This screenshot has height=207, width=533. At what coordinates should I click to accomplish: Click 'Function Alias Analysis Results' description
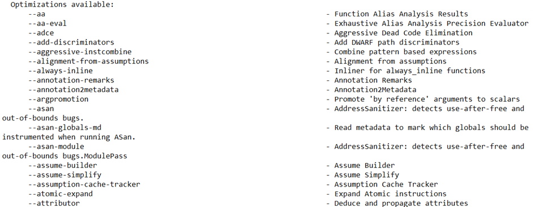(x=401, y=14)
